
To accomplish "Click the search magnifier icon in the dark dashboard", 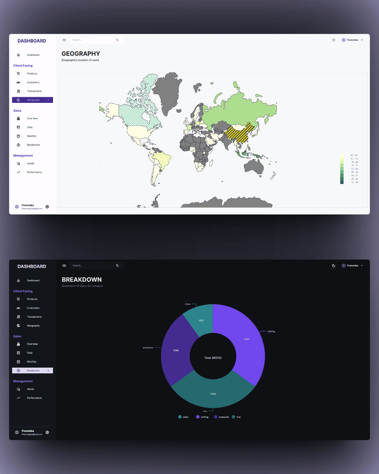I will click(117, 265).
